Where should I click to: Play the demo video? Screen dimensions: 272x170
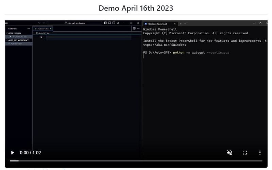13,153
